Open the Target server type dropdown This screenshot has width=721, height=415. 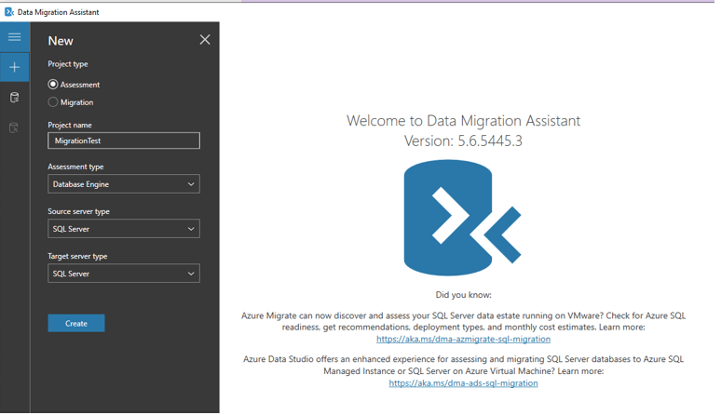[x=124, y=274]
